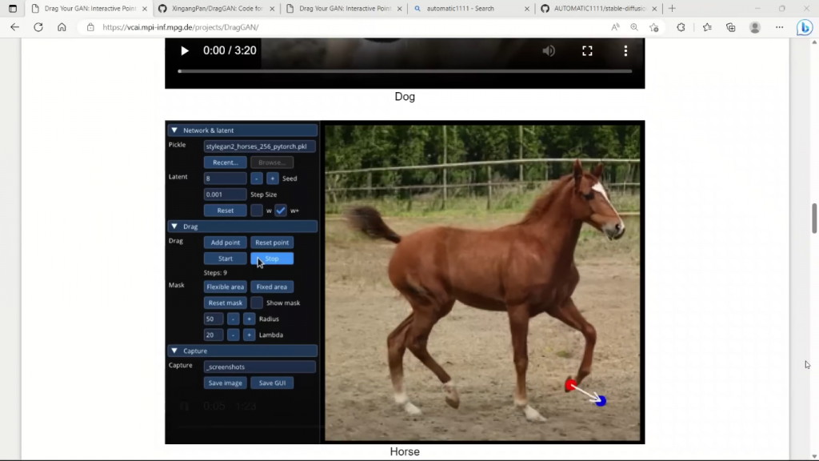Viewport: 819px width, 461px height.
Task: Close the XingangPan/DragGAN tab
Action: tap(272, 8)
